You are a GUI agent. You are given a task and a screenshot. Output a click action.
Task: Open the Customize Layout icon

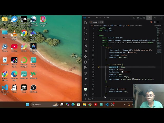(134, 18)
